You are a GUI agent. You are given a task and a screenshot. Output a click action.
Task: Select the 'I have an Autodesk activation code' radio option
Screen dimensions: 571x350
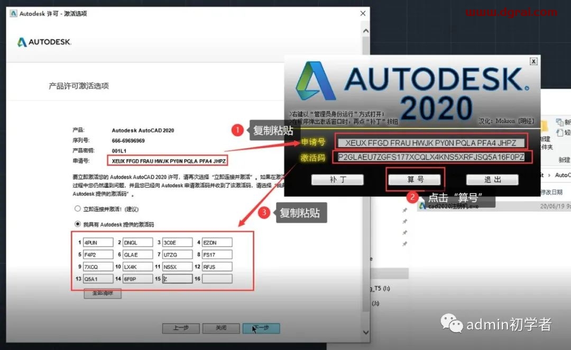click(x=77, y=224)
